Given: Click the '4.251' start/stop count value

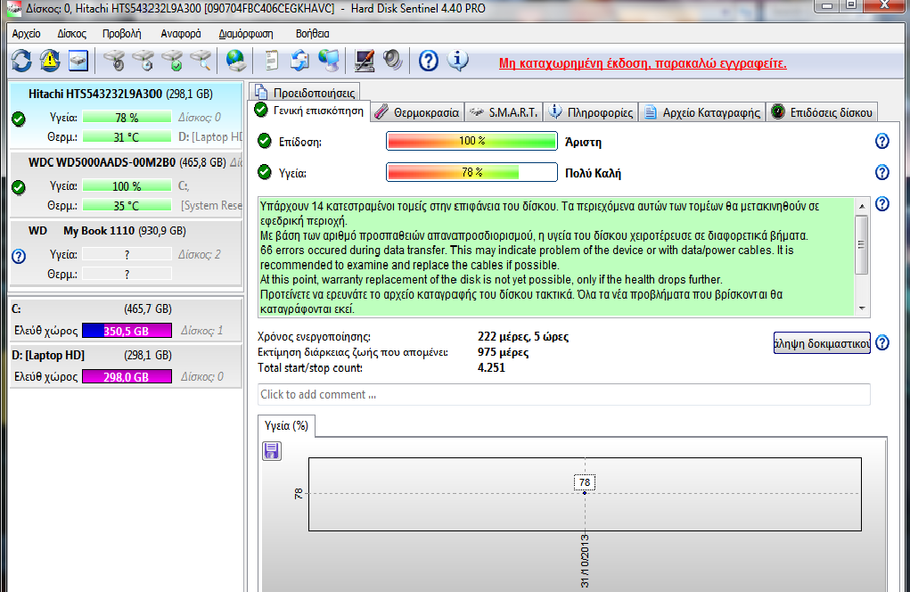Looking at the screenshot, I should pyautogui.click(x=491, y=368).
